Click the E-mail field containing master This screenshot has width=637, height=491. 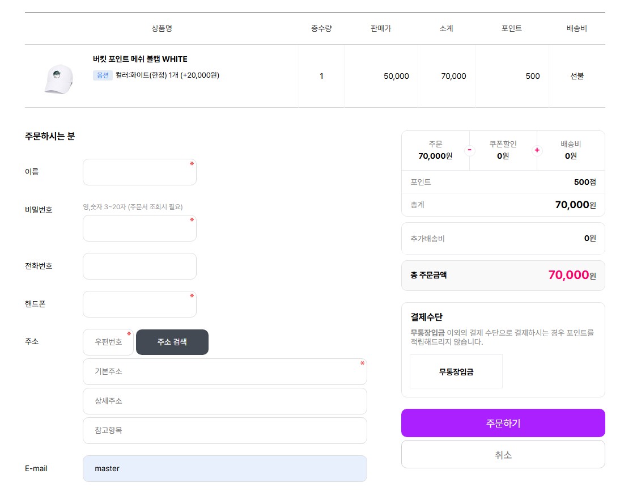click(x=224, y=468)
